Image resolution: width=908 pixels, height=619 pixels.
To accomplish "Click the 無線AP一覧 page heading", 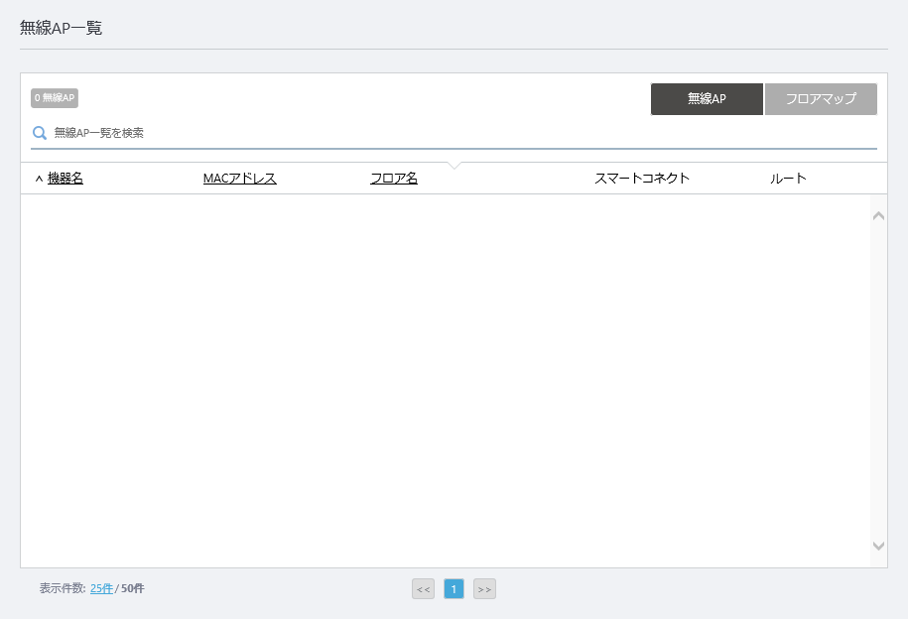I will coord(61,28).
